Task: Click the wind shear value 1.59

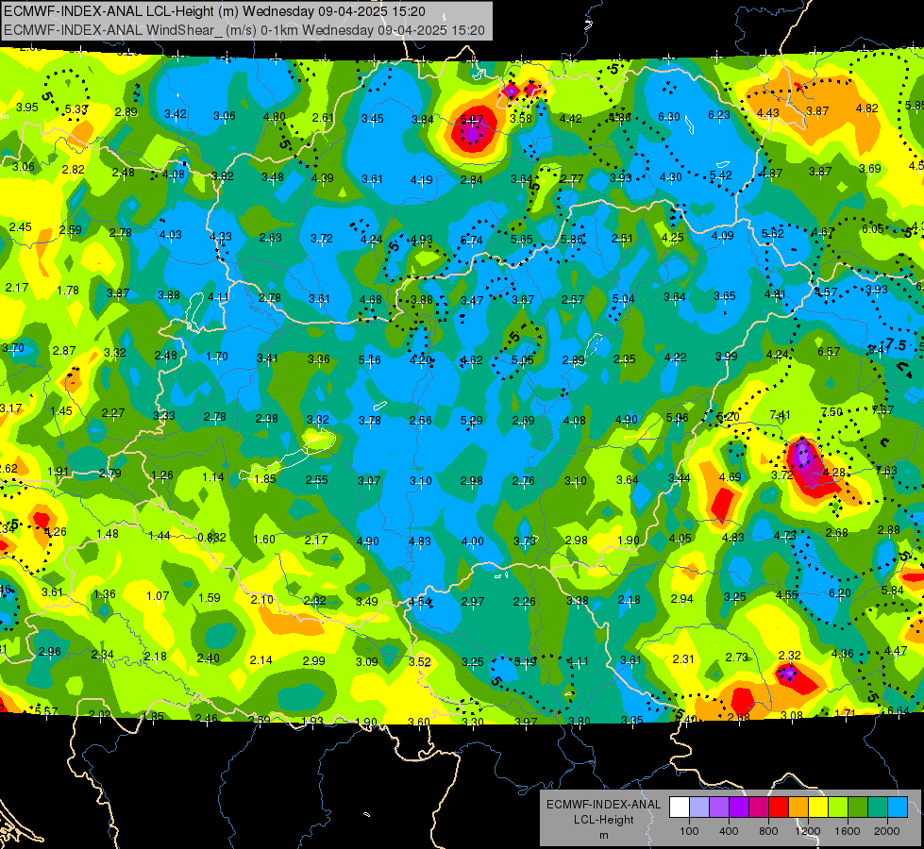Action: click(210, 598)
